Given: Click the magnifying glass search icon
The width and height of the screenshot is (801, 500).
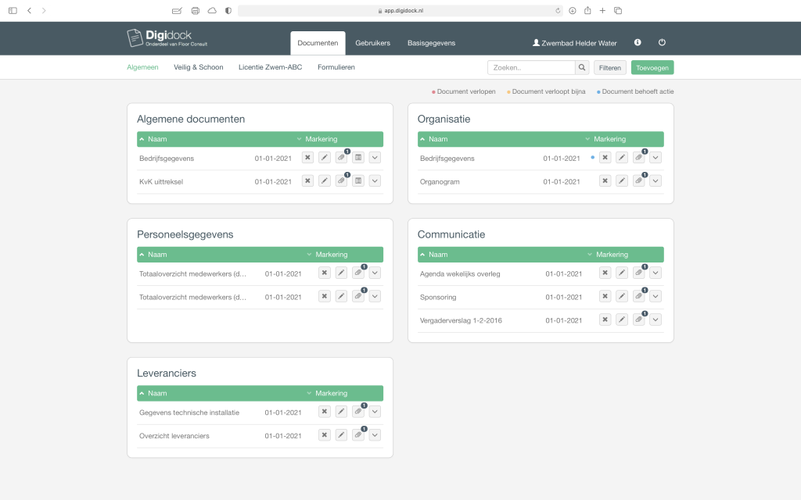Looking at the screenshot, I should pos(581,67).
